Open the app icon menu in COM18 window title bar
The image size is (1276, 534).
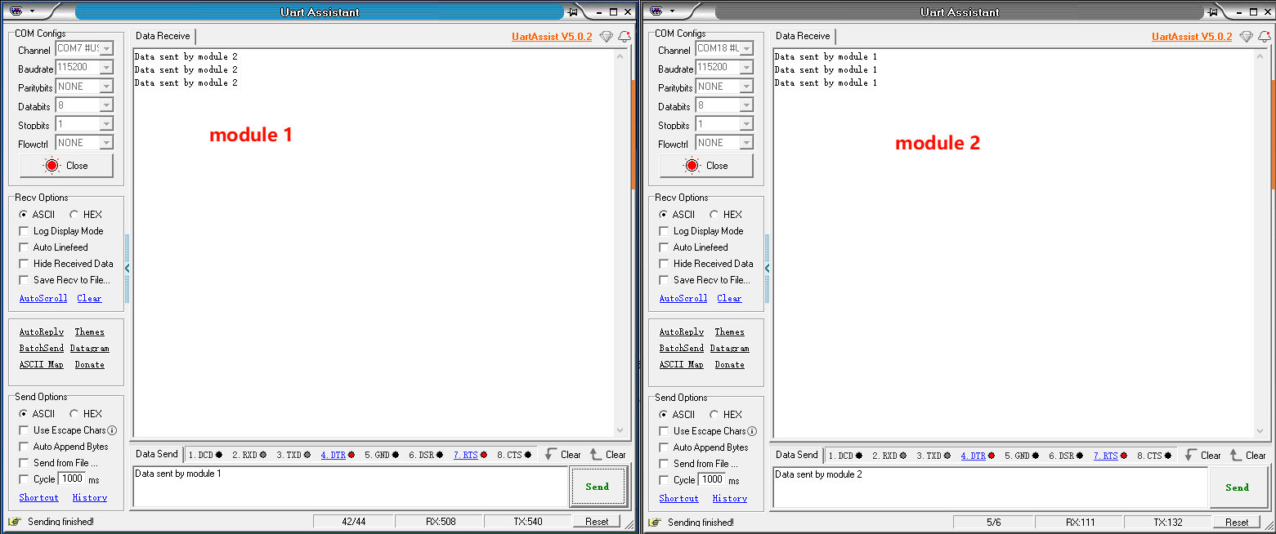[x=656, y=11]
